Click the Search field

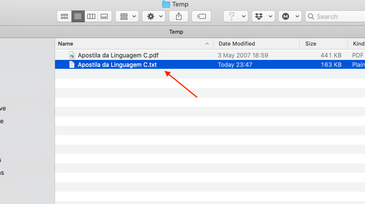(x=337, y=16)
